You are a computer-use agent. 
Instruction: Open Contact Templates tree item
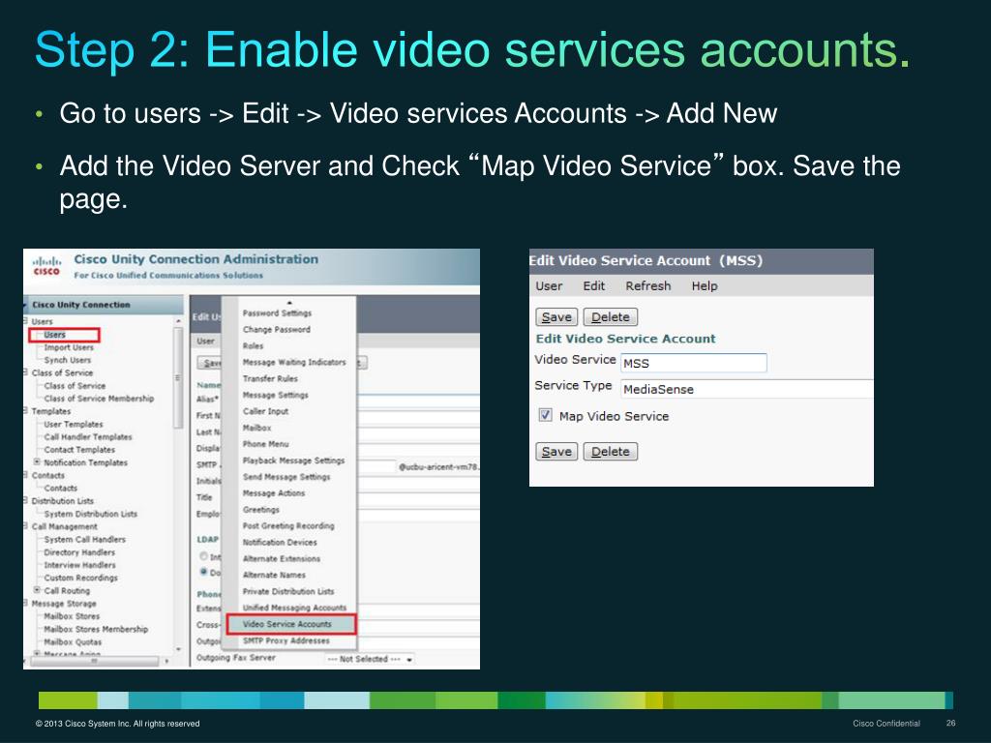coord(79,449)
